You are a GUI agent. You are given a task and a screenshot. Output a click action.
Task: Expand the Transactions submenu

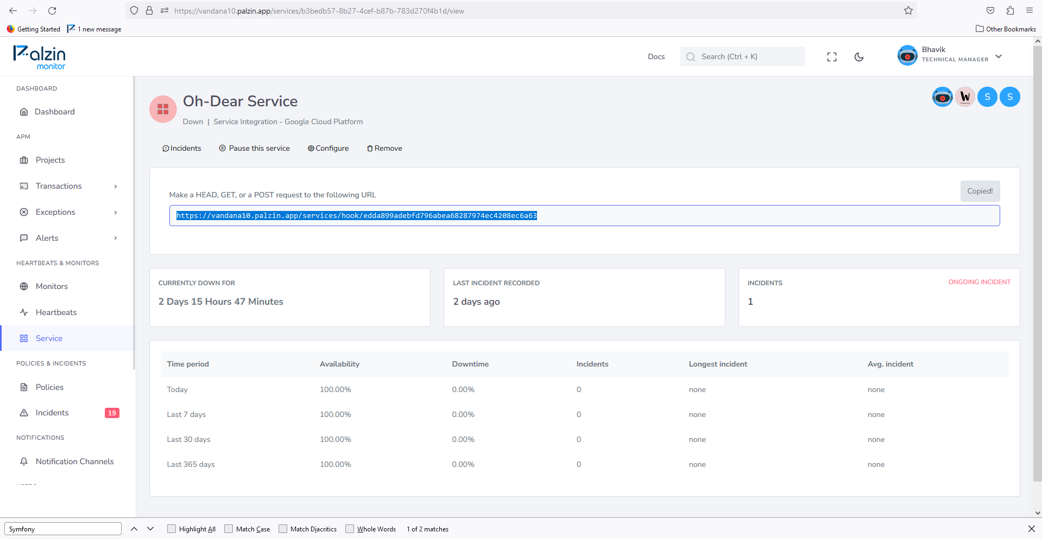(x=67, y=186)
